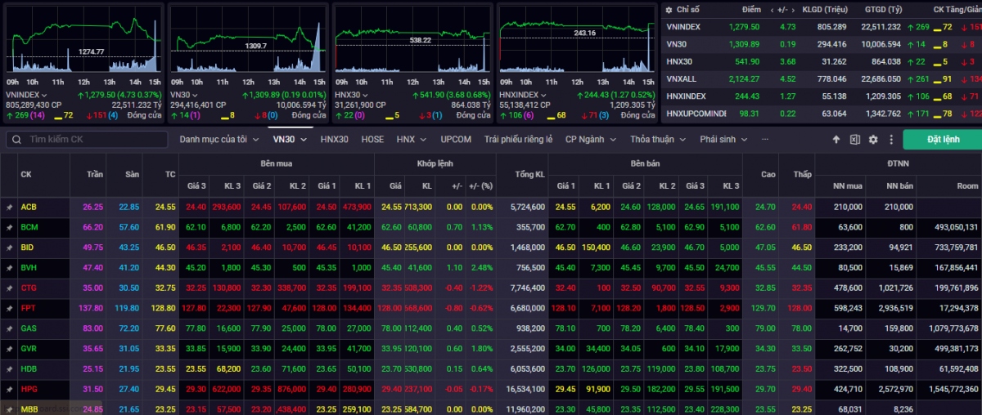The width and height of the screenshot is (982, 415).
Task: Click the pin icon on BID row
Action: (10, 248)
